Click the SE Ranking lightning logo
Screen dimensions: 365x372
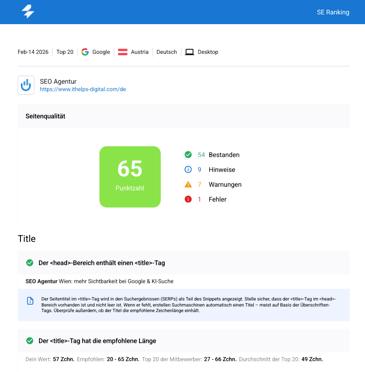(28, 12)
